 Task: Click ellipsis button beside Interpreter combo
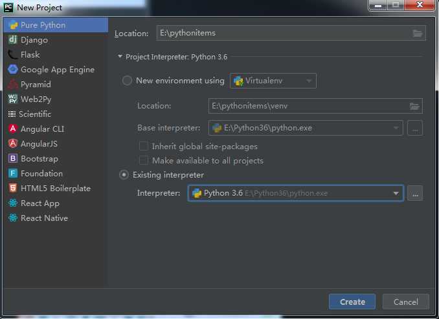click(415, 193)
